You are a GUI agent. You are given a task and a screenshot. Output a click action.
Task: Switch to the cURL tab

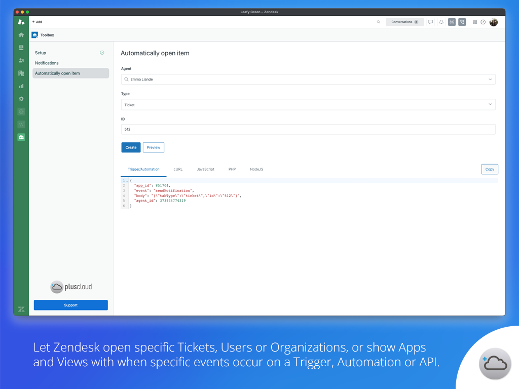click(178, 169)
